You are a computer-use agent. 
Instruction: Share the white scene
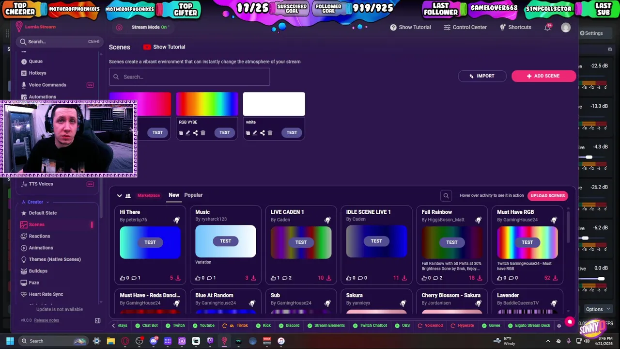point(262,133)
